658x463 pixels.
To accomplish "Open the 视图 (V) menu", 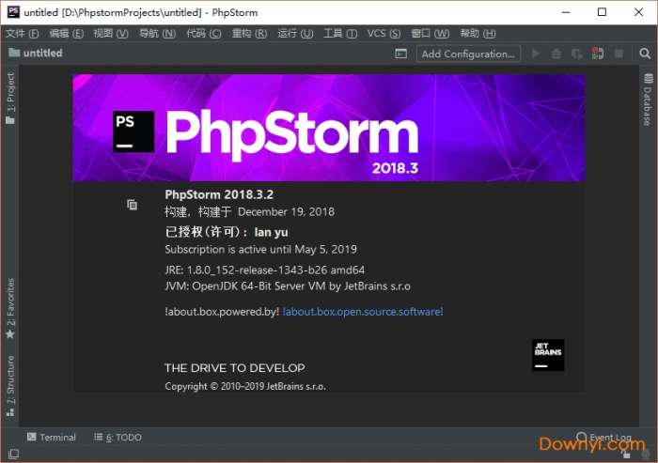I will [111, 33].
